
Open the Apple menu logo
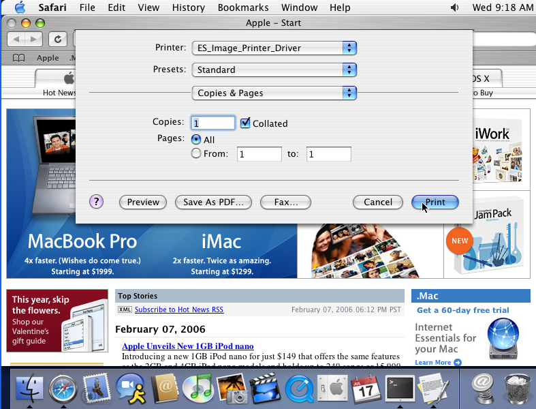[x=20, y=7]
